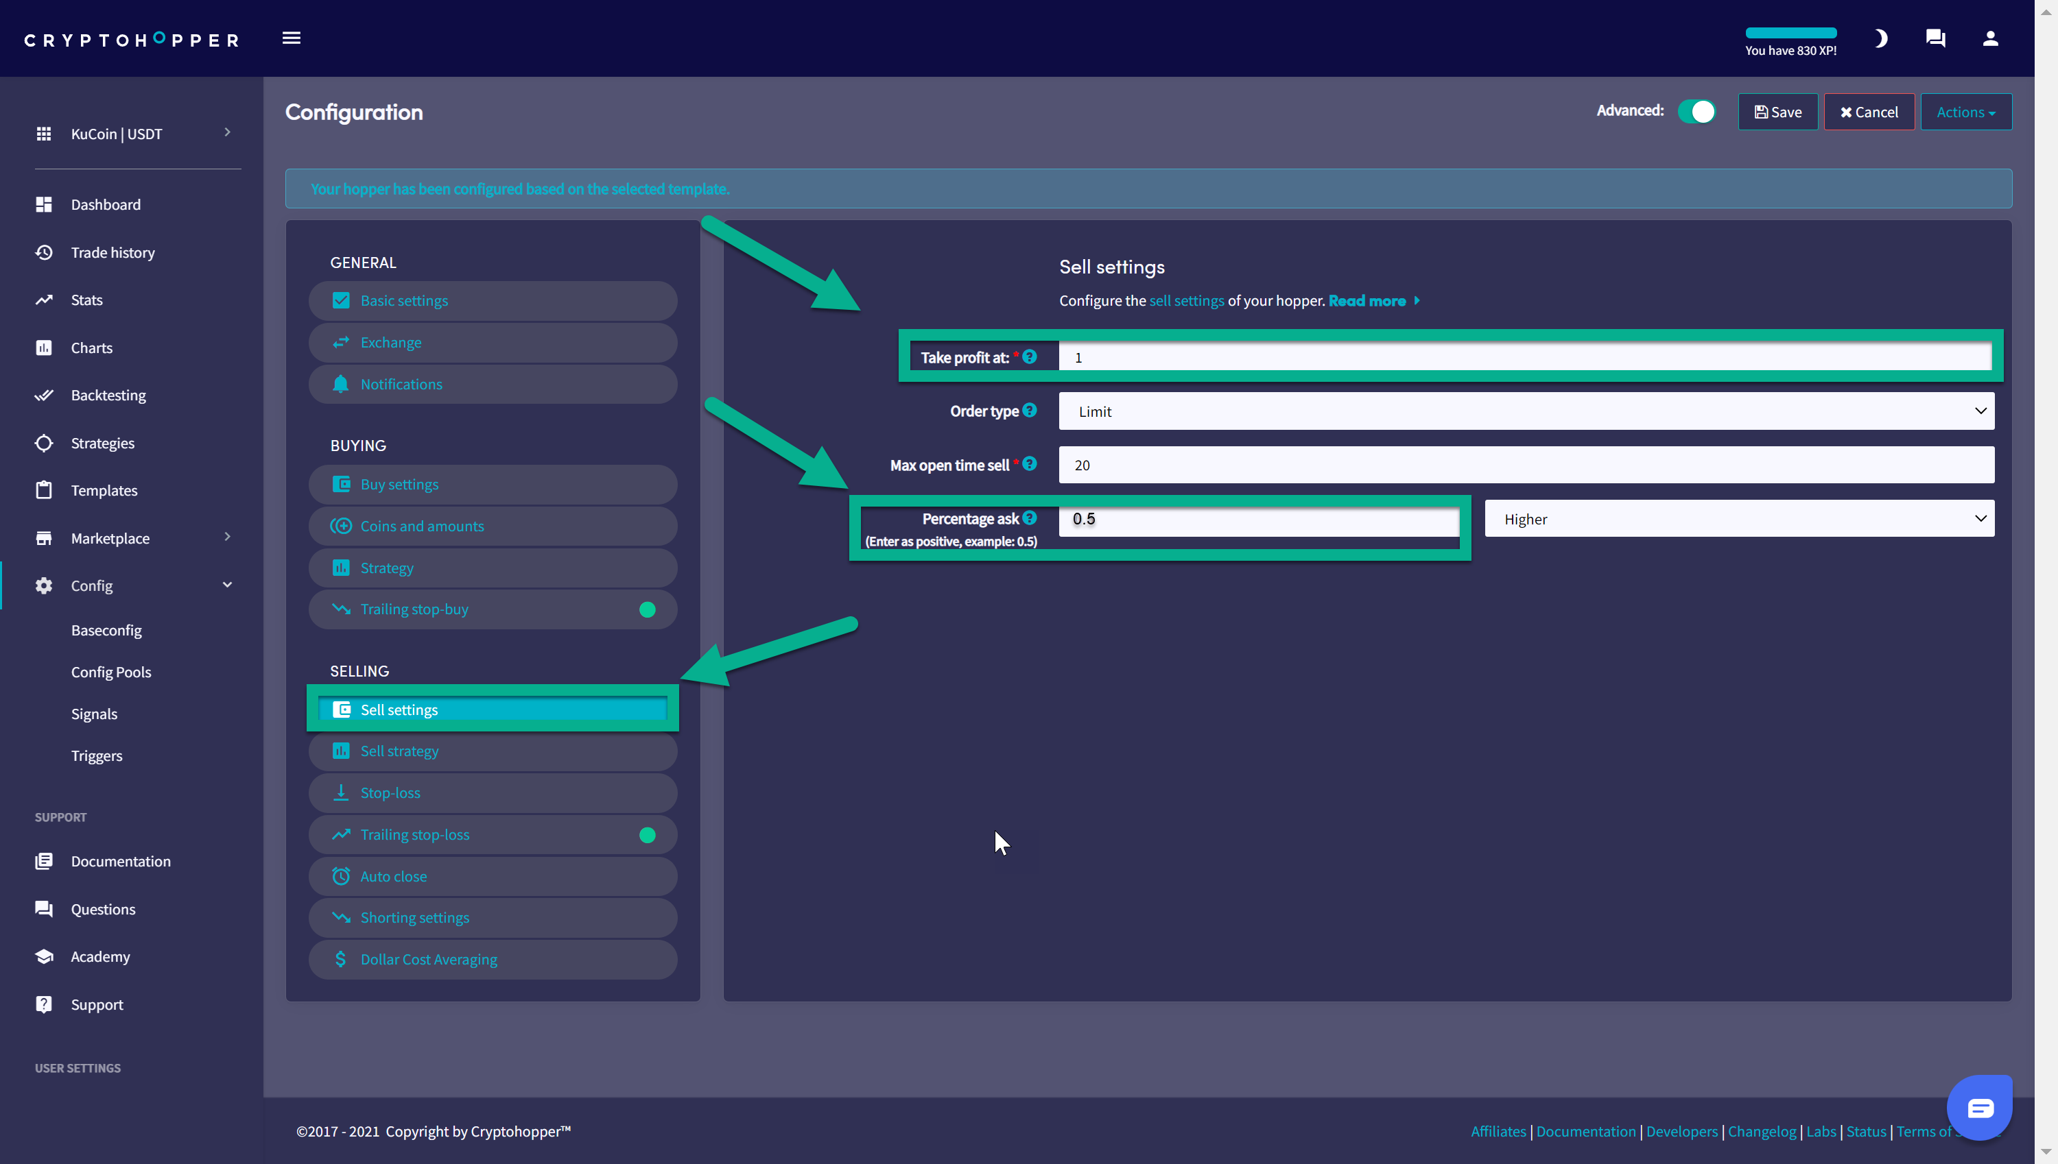Click Max open time sell help icon
Image resolution: width=2058 pixels, height=1164 pixels.
(x=1030, y=463)
